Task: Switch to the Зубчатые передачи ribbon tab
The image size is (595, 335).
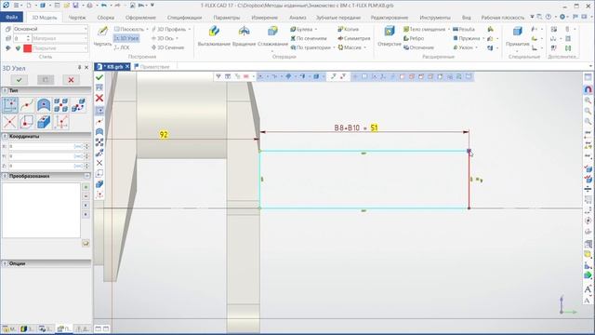Action: pos(338,18)
